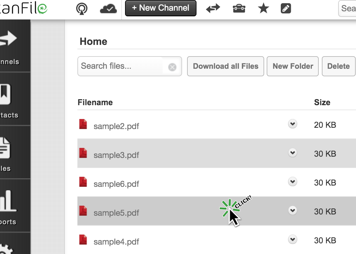Download all Files in the Home folder

(225, 66)
